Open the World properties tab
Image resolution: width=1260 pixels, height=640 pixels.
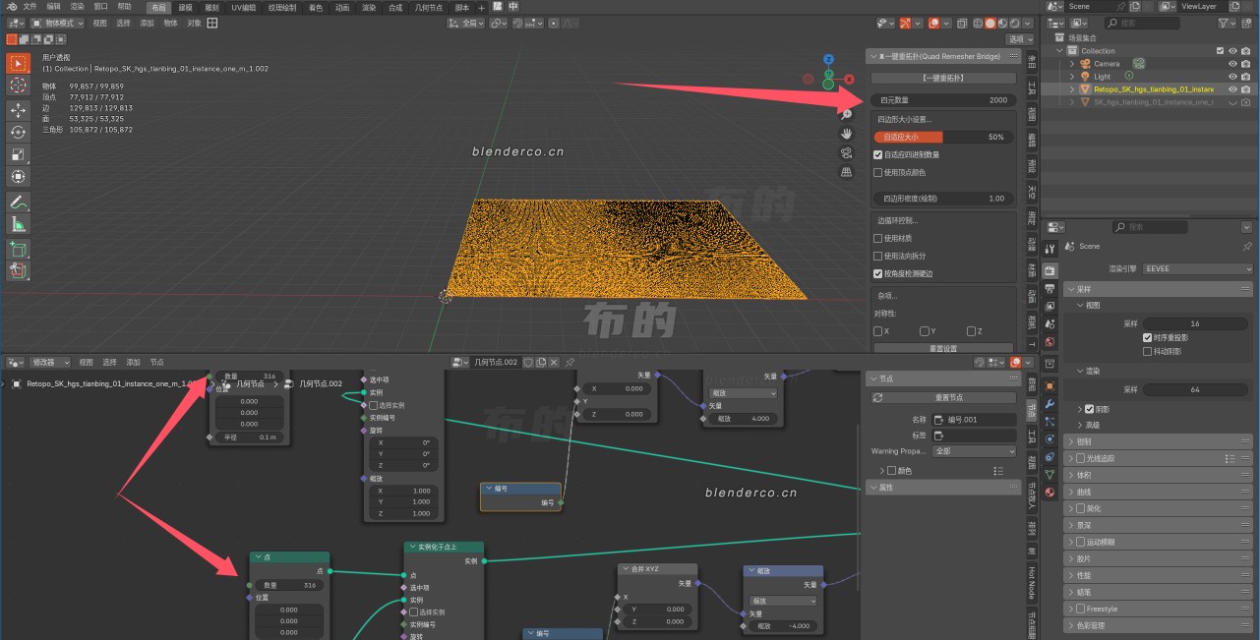point(1050,342)
